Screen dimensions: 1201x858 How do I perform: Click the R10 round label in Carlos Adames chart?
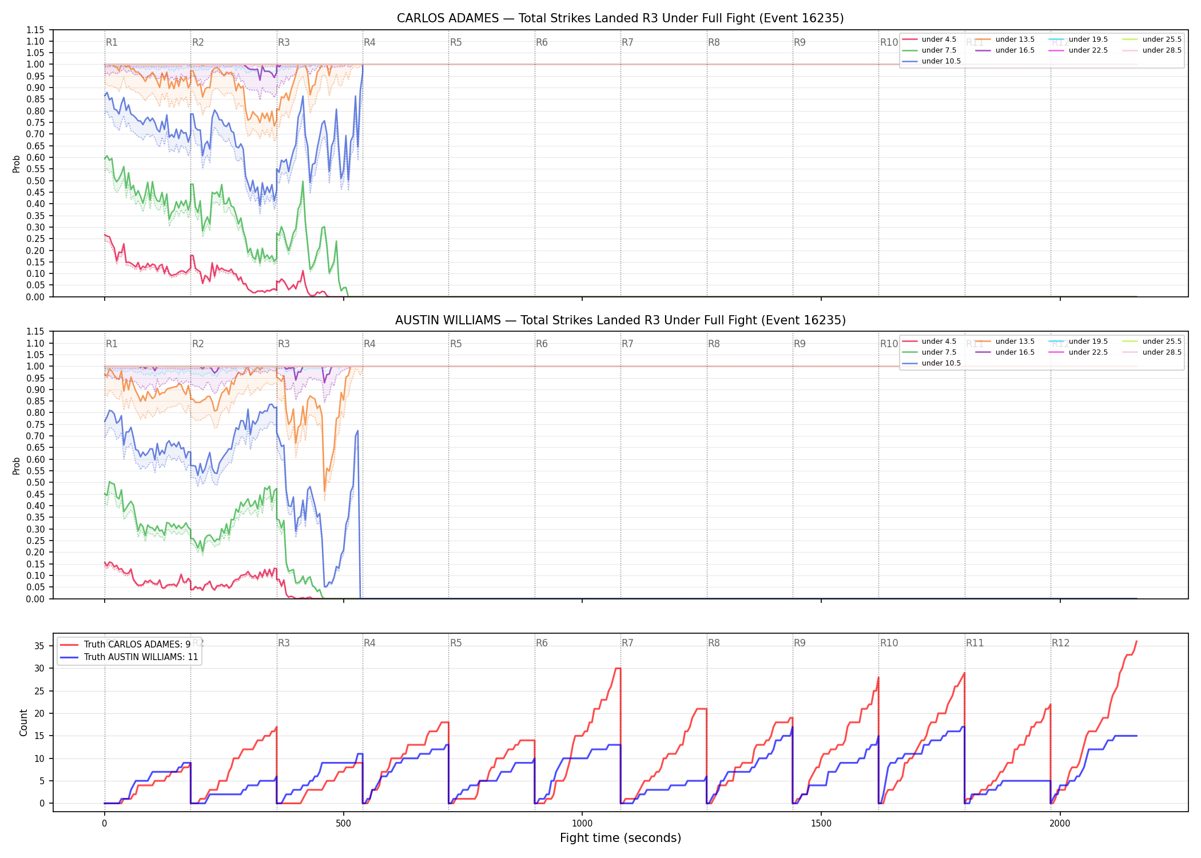[x=889, y=42]
